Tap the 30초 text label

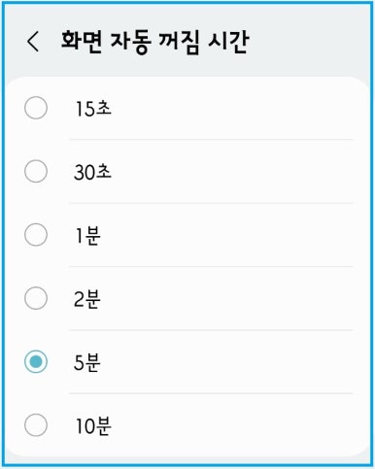click(x=93, y=172)
